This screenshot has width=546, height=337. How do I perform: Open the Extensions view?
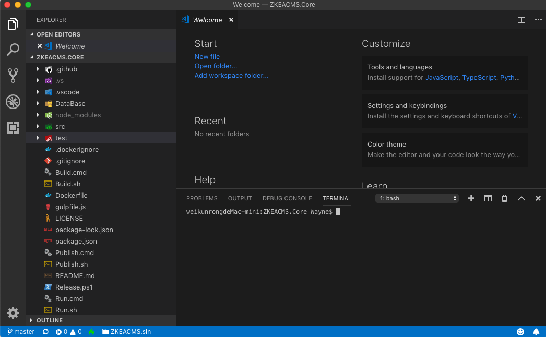[13, 128]
